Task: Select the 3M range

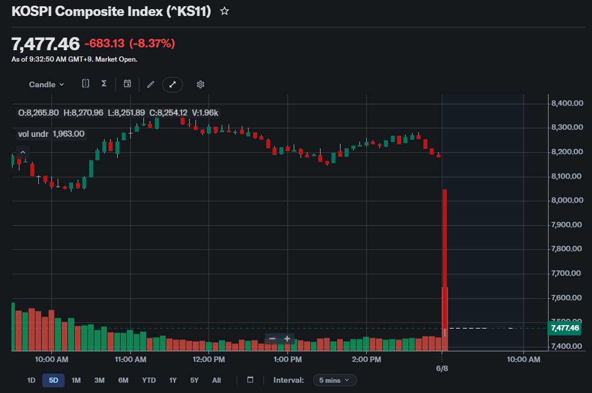Action: point(99,380)
